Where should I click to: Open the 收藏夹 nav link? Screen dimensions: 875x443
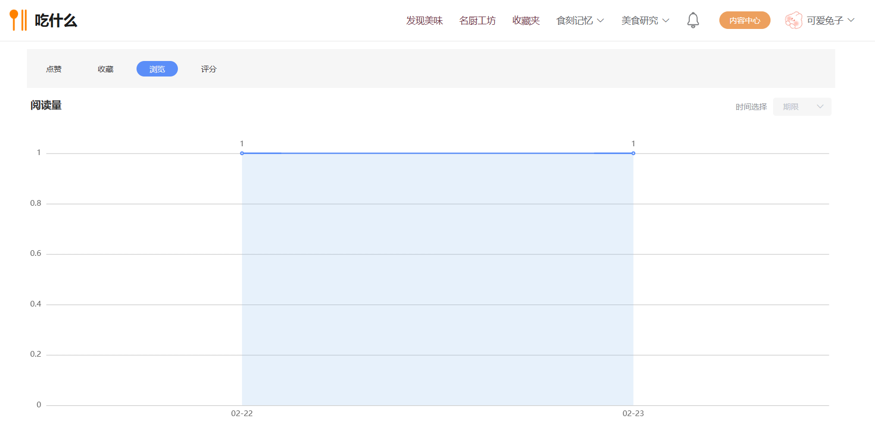tap(526, 21)
